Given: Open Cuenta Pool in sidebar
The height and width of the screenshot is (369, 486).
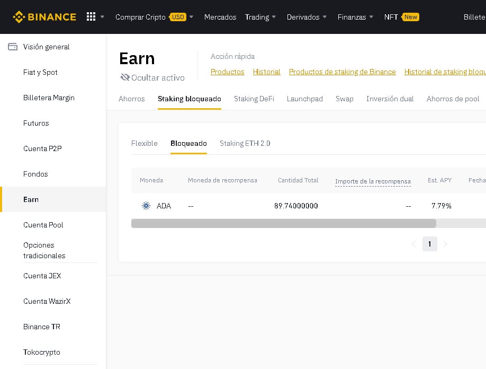Looking at the screenshot, I should (x=43, y=225).
